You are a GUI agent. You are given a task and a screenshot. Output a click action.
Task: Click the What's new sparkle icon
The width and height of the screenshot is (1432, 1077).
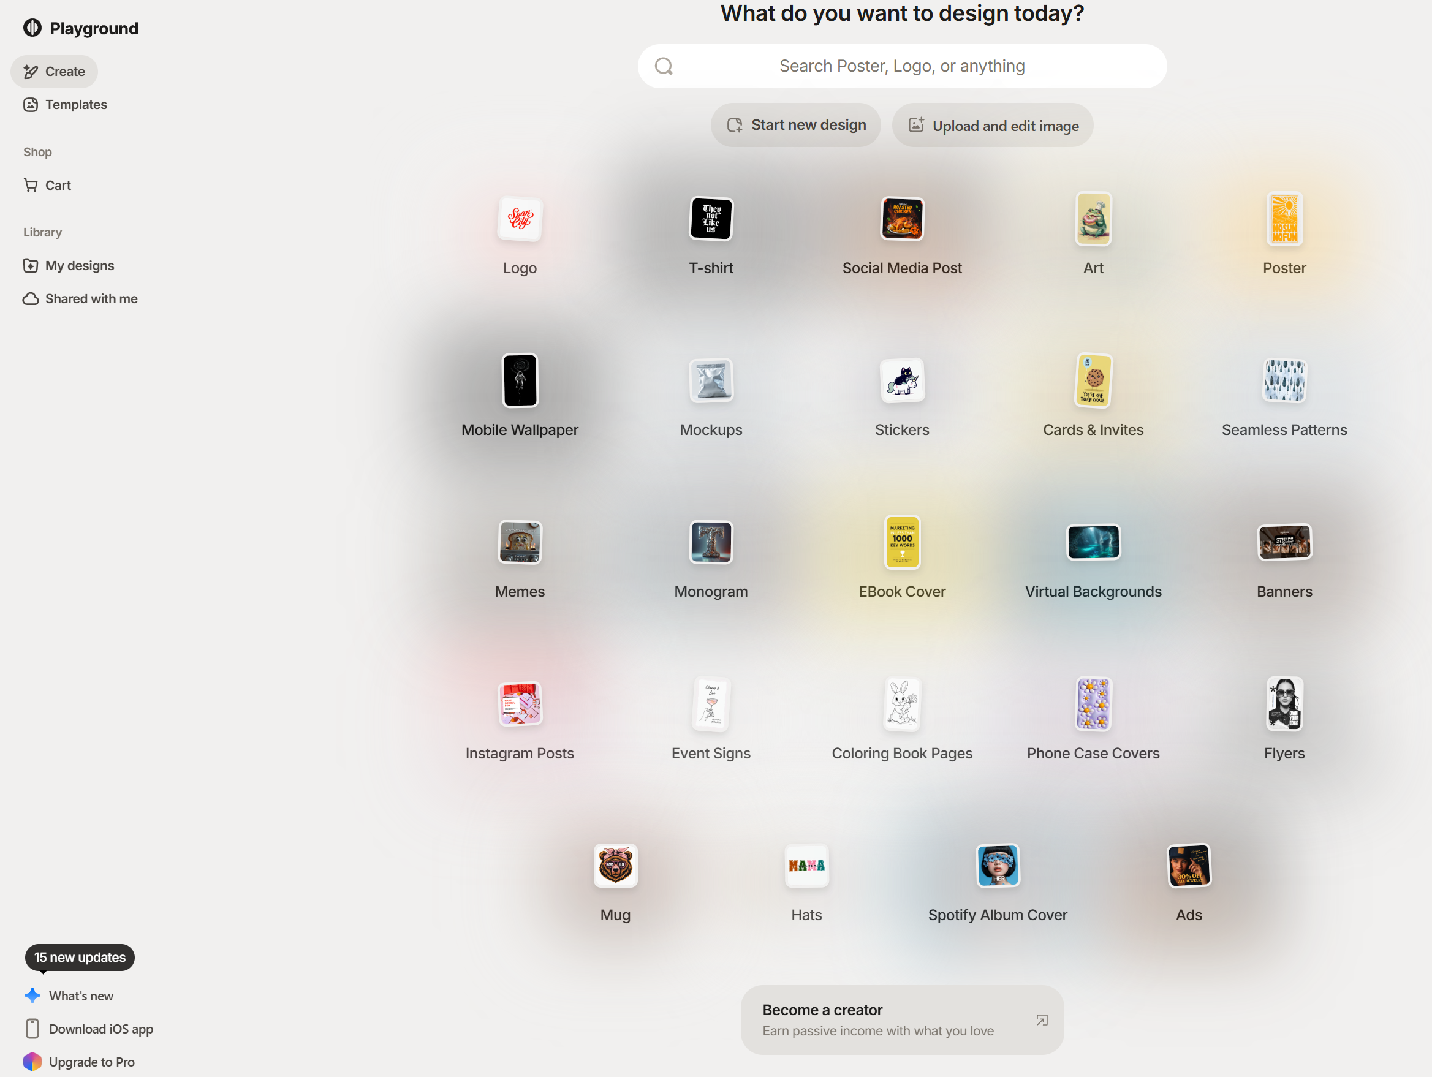[x=32, y=996]
